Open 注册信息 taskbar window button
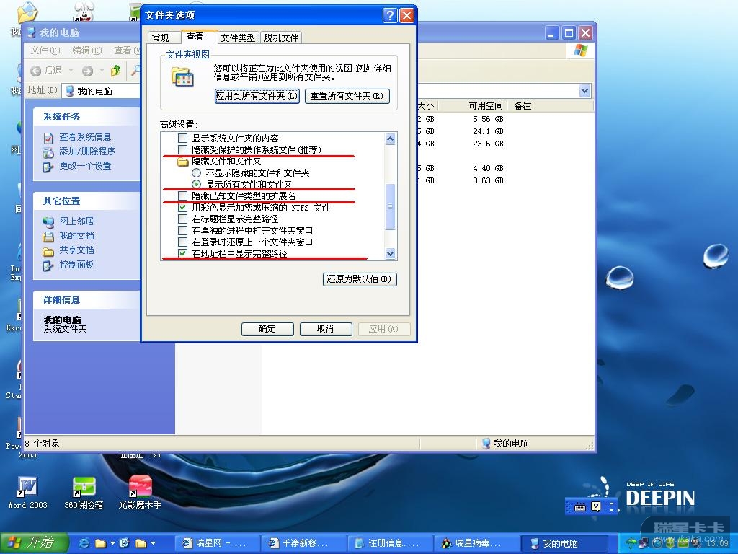738x554 pixels. pos(389,544)
